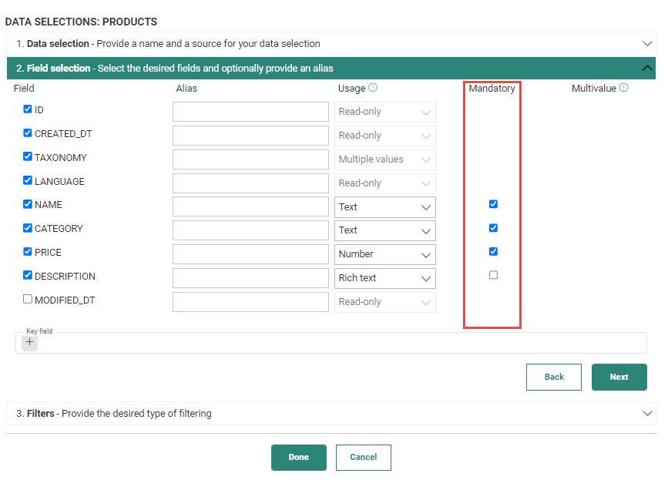Image resolution: width=668 pixels, height=480 pixels.
Task: Add a key field with plus icon
Action: tap(30, 342)
